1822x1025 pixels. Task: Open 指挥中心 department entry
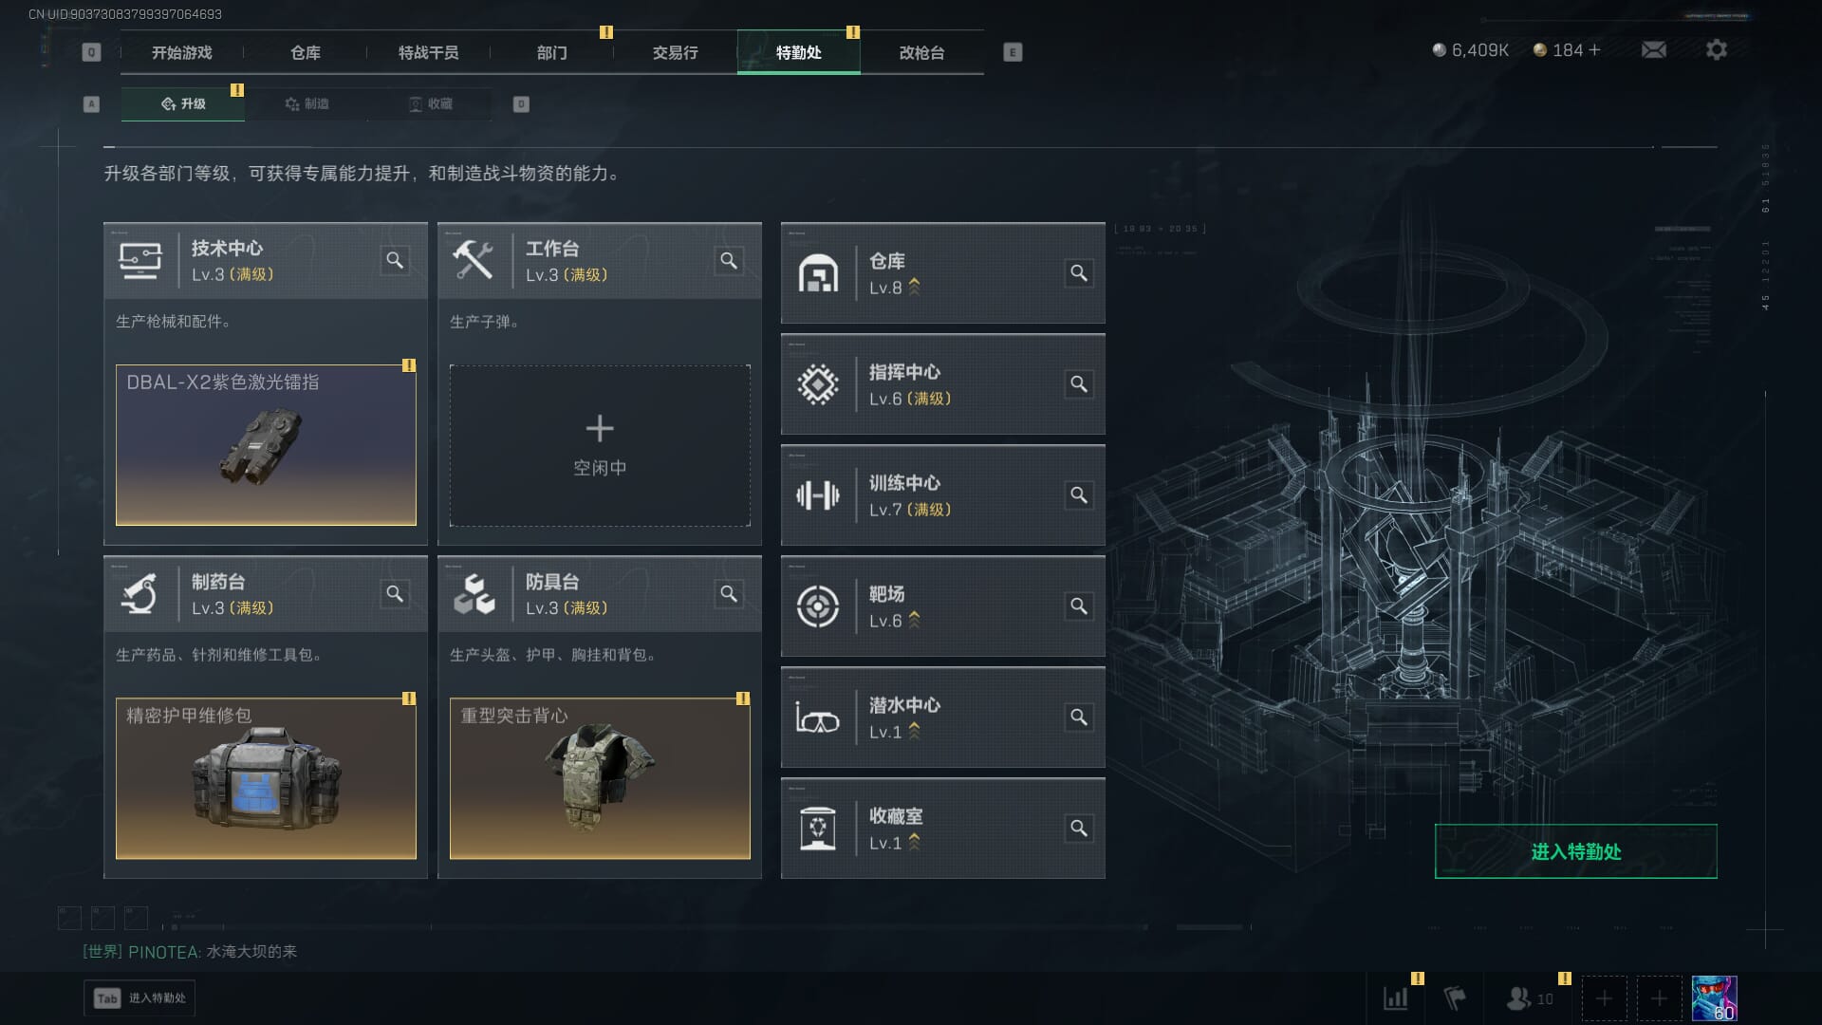pos(942,384)
